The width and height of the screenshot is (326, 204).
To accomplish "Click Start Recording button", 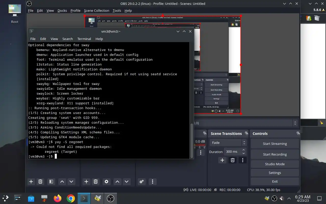I will 275,154.
